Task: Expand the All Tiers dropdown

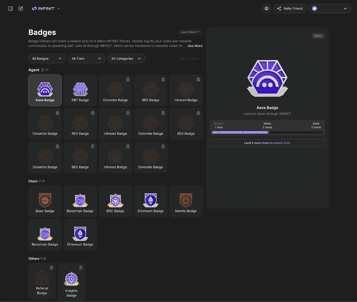Action: pyautogui.click(x=87, y=59)
